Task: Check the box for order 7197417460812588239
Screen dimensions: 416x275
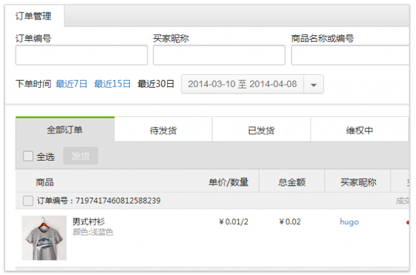Action: tap(29, 201)
